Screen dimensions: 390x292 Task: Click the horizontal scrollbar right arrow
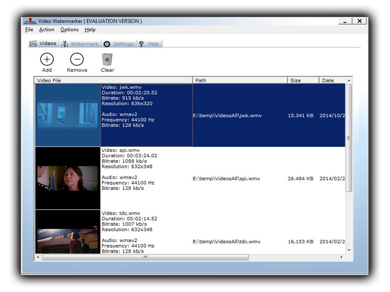tap(341, 257)
